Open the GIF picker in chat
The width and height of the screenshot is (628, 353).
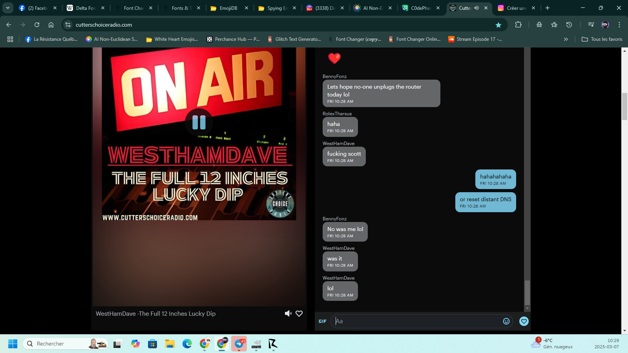[x=323, y=321]
